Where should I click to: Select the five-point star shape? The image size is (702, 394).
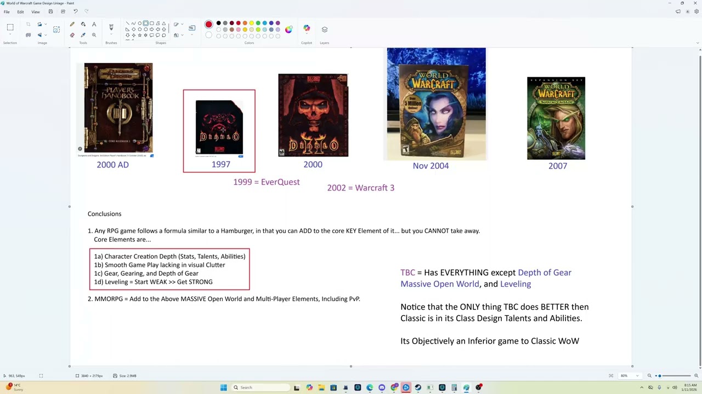coord(139,35)
